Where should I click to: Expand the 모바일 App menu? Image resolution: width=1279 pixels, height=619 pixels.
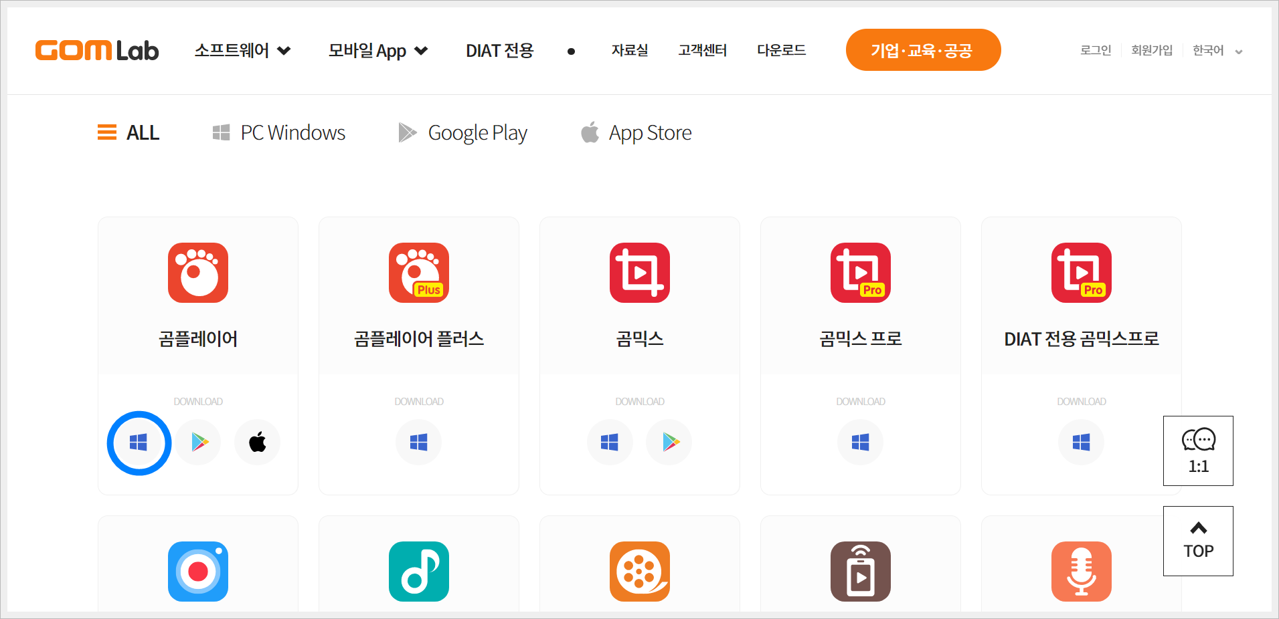pyautogui.click(x=377, y=50)
